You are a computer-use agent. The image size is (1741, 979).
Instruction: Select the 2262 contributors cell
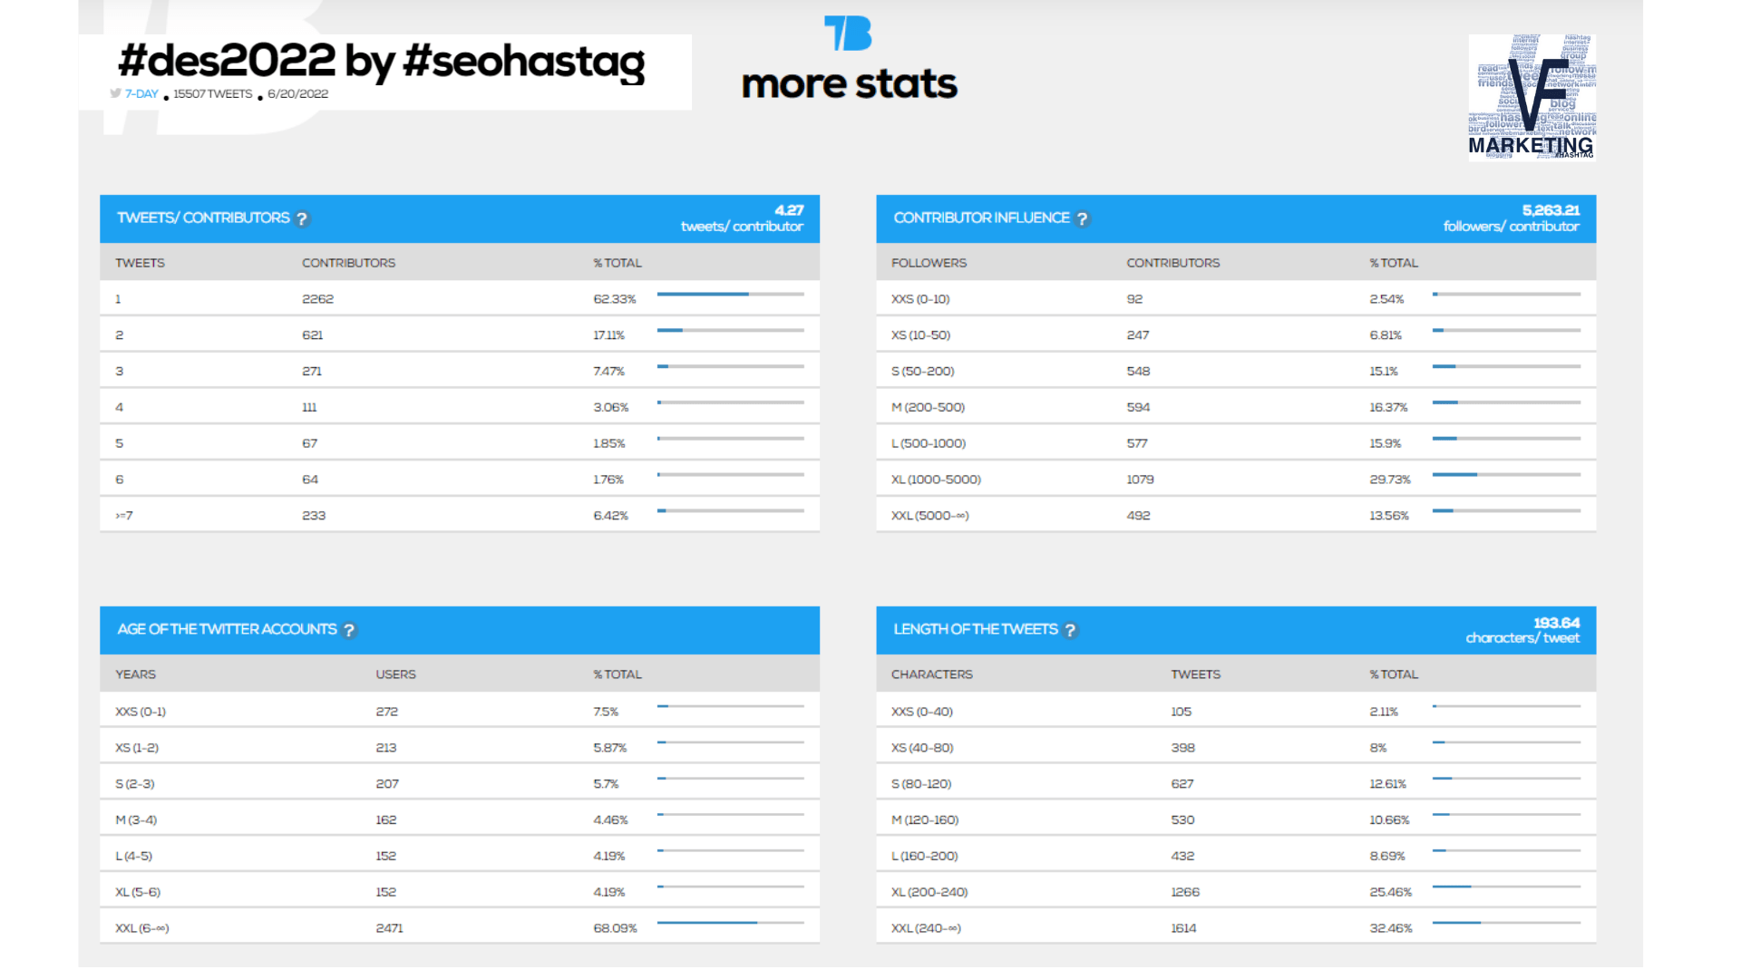click(317, 299)
